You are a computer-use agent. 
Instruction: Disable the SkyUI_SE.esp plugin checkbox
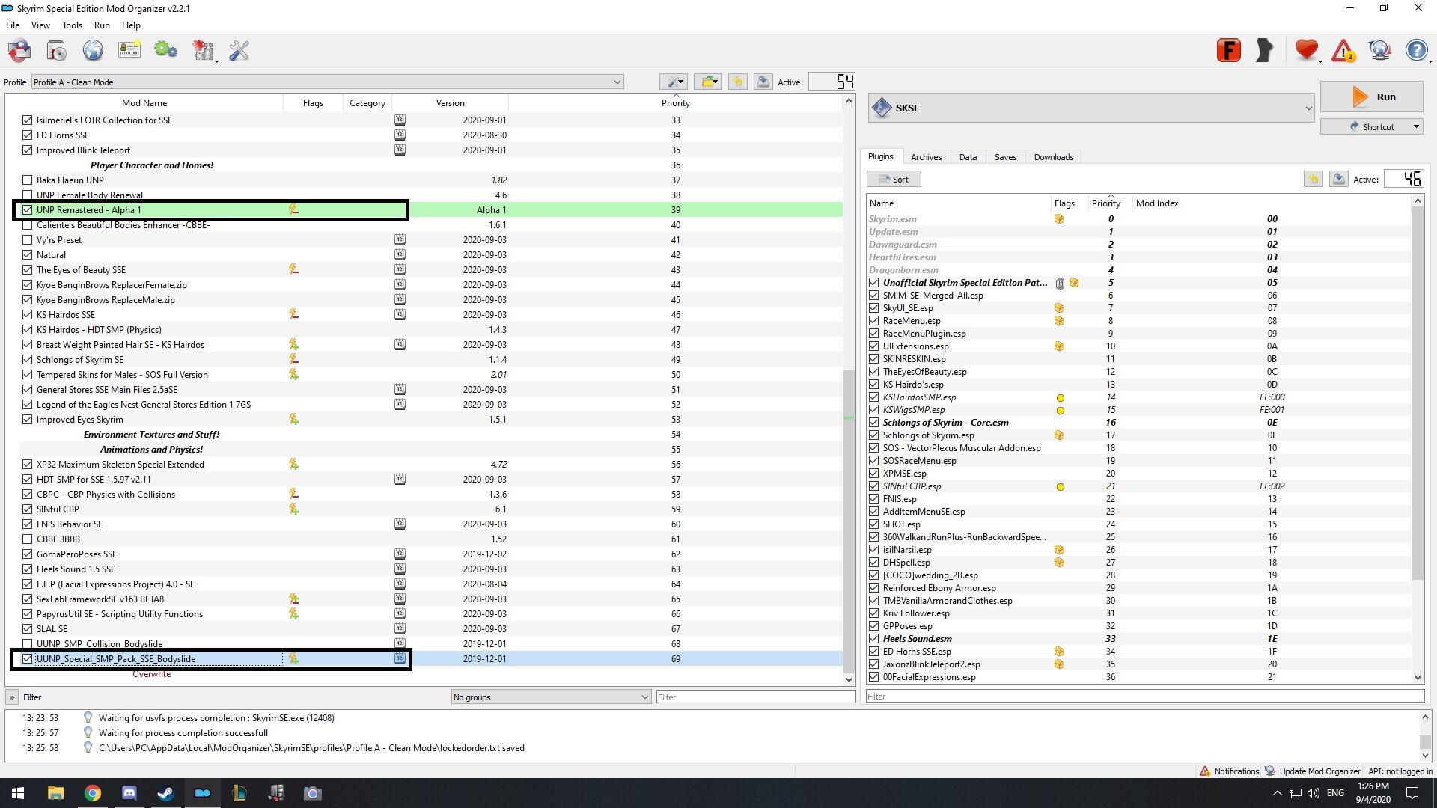click(873, 308)
